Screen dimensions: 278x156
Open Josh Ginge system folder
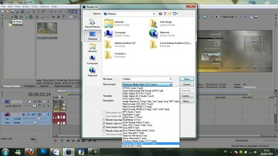click(162, 23)
